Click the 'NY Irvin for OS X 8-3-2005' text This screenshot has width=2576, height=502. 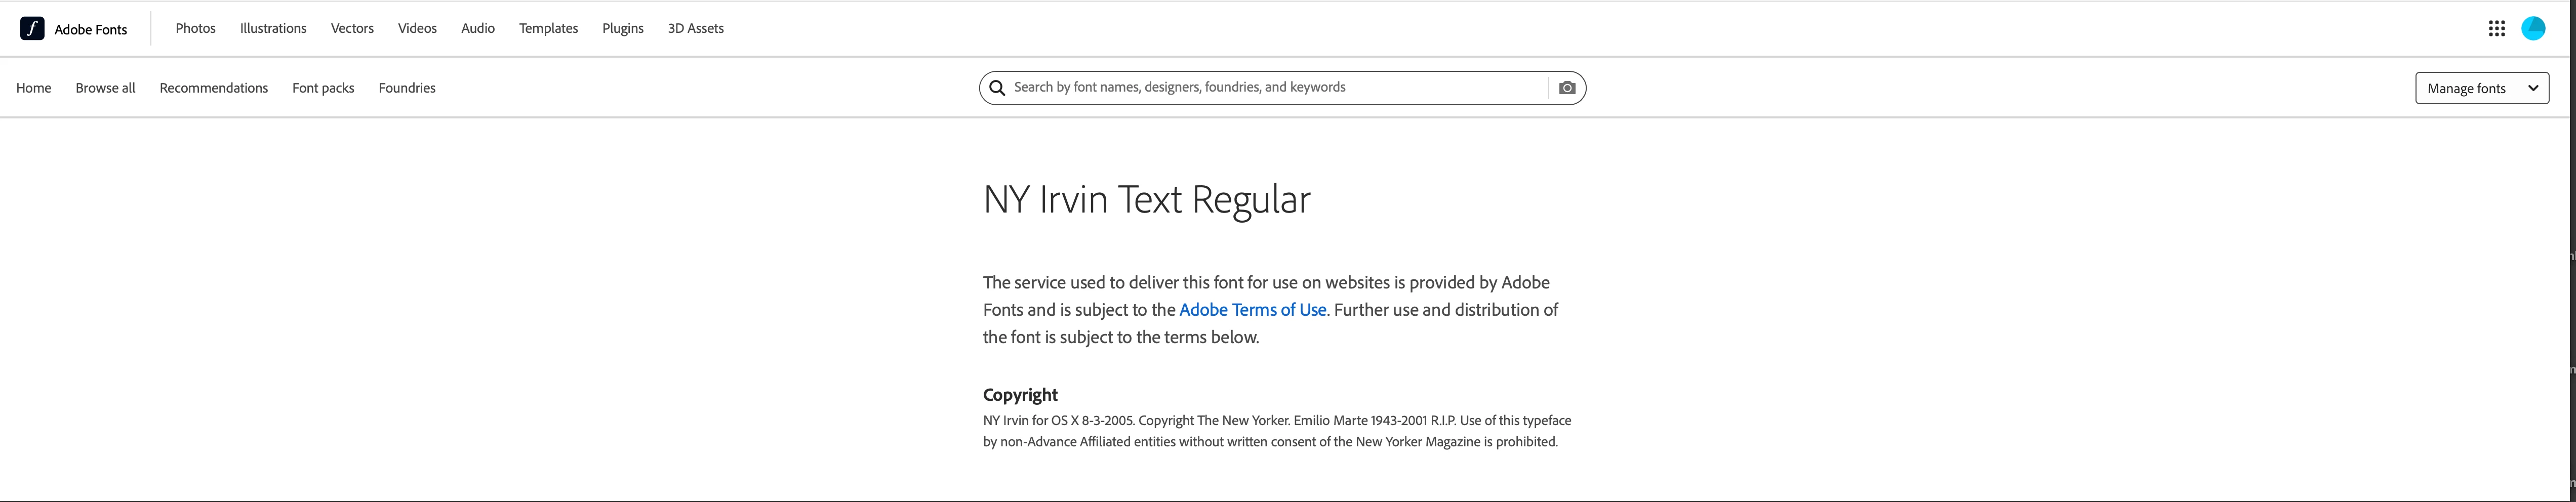[x=1059, y=421]
